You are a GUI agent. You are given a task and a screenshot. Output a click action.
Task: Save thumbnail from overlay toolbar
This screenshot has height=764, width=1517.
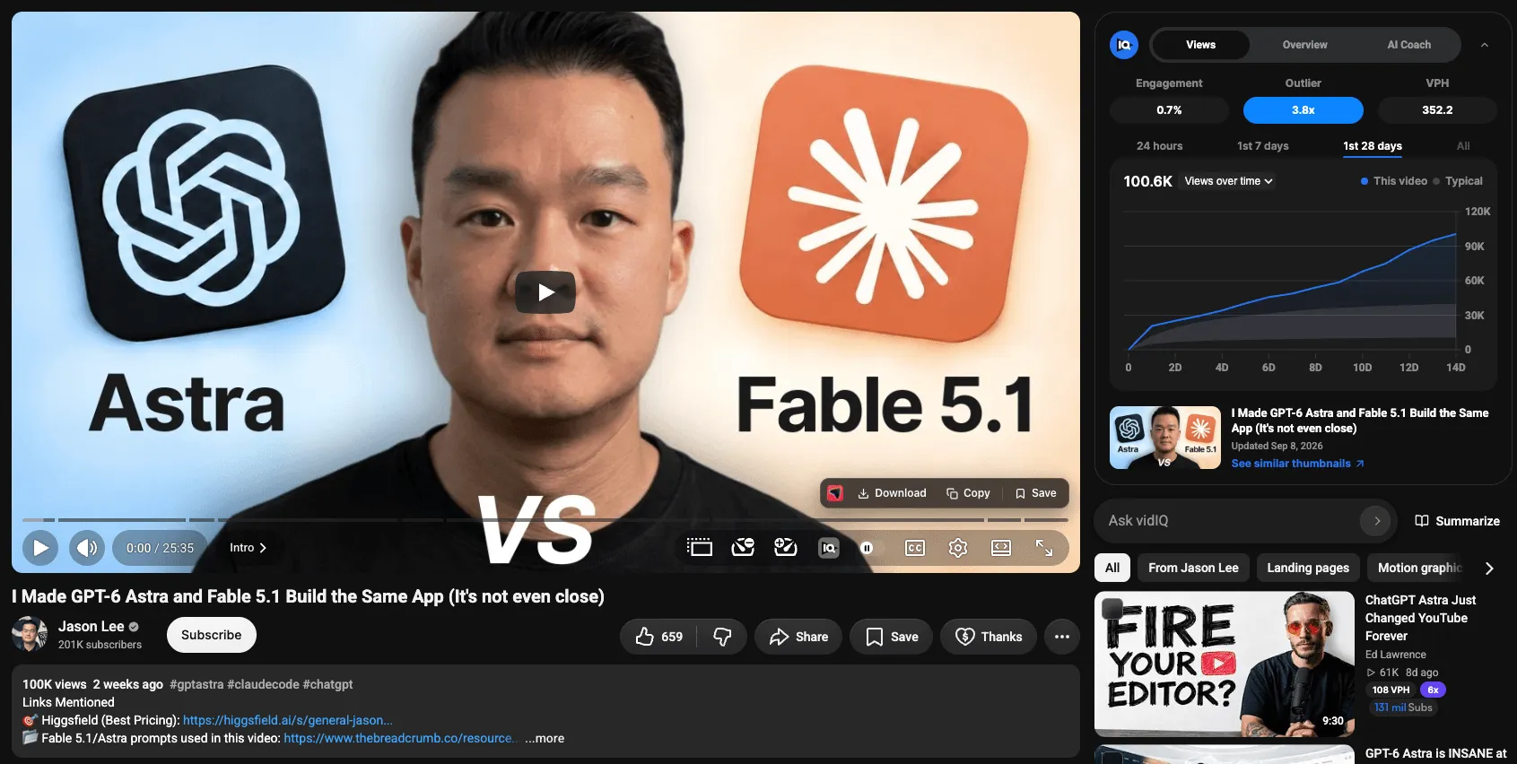pyautogui.click(x=1035, y=493)
